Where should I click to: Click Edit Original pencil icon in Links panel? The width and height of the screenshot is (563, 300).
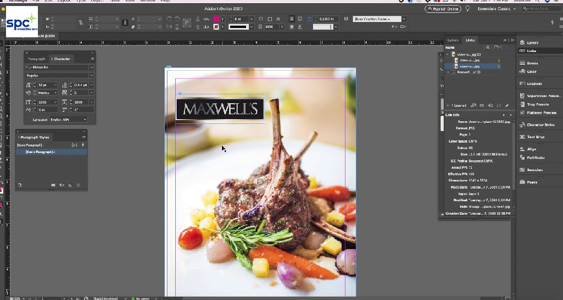507,105
